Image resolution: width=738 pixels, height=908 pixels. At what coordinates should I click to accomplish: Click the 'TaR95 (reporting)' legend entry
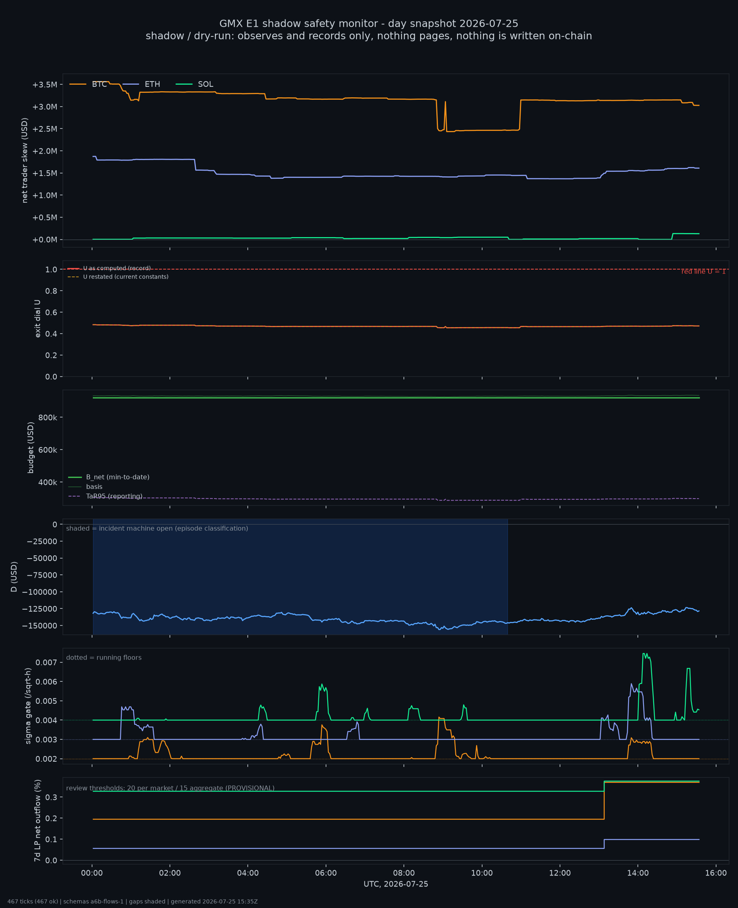[x=105, y=496]
